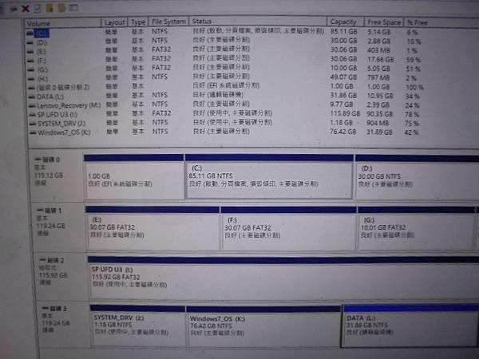Click the Status column header

coord(258,22)
